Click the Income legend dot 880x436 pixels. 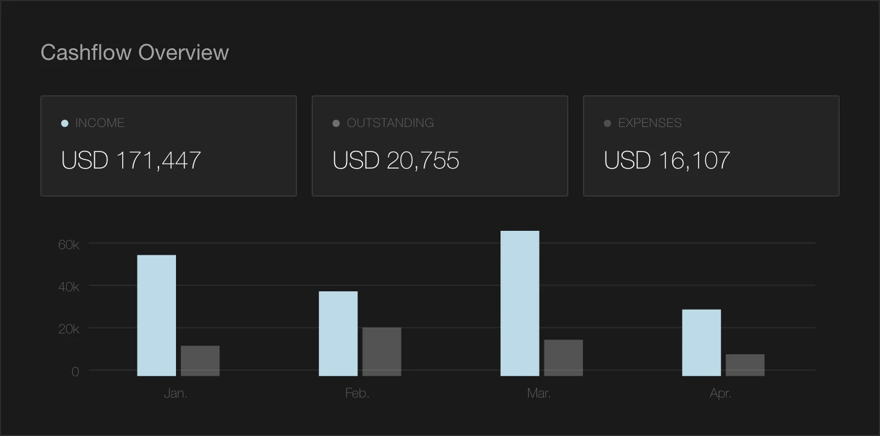click(x=65, y=123)
